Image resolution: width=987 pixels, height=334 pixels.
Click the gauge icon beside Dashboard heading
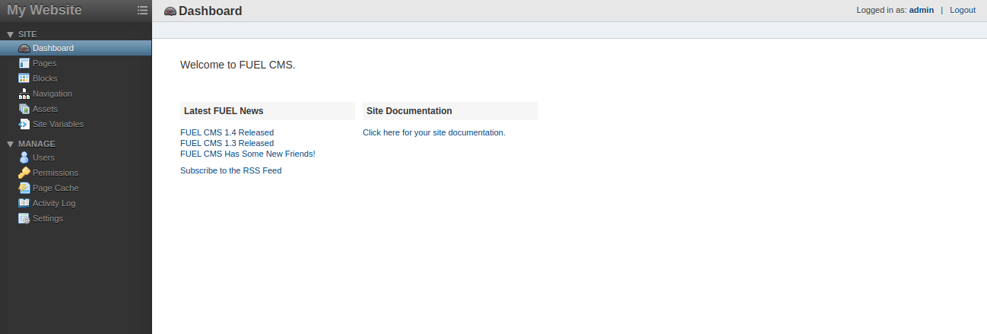(170, 11)
